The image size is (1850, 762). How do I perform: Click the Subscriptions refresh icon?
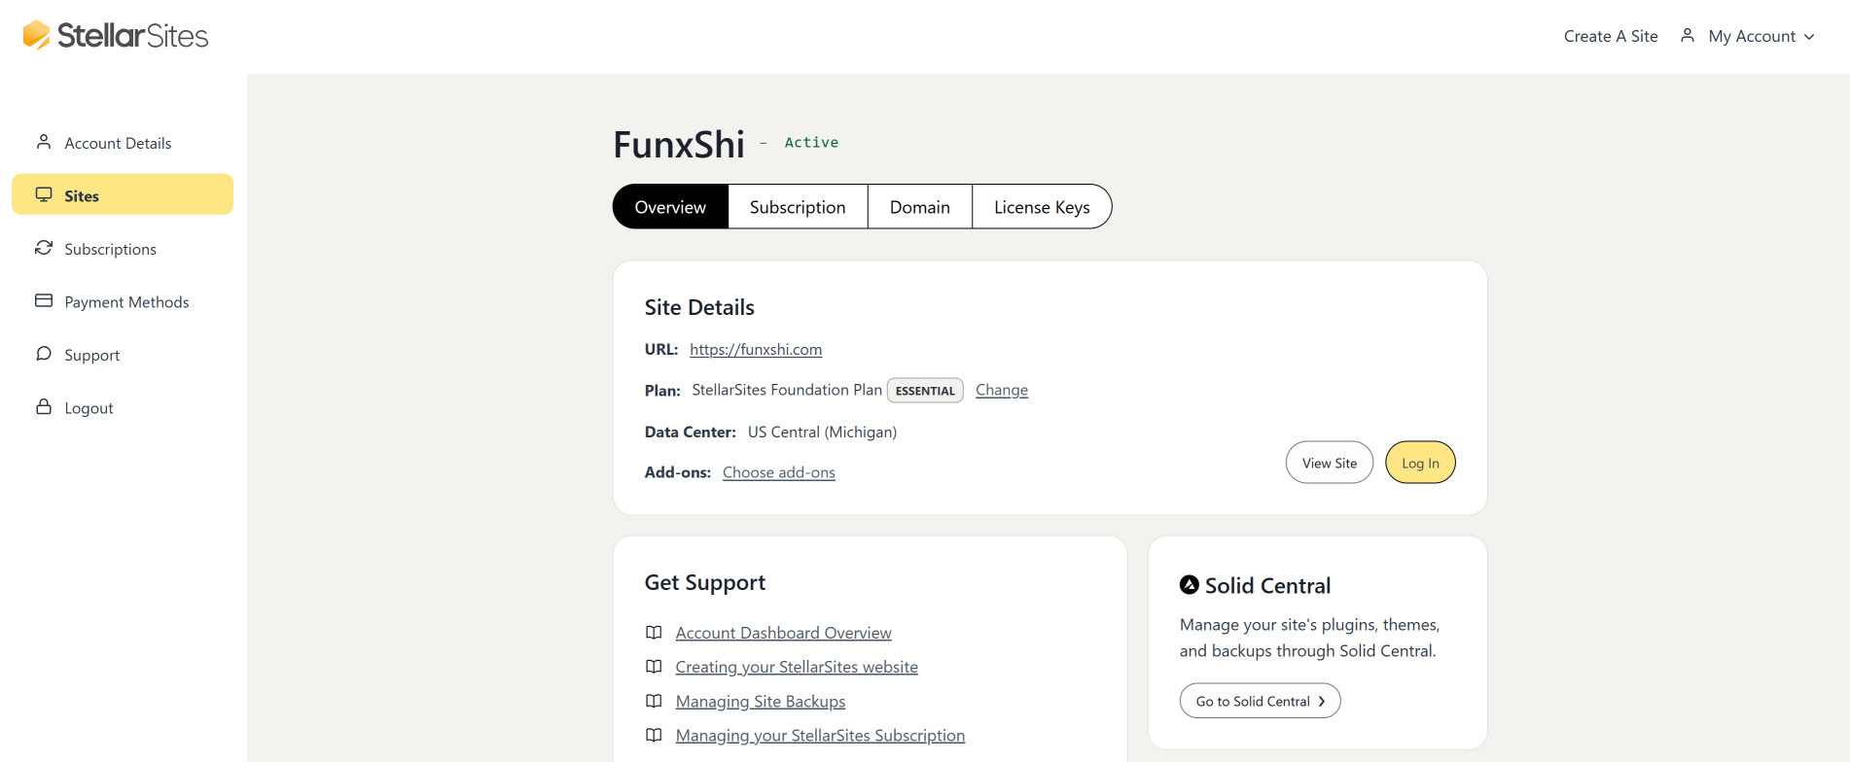[44, 248]
